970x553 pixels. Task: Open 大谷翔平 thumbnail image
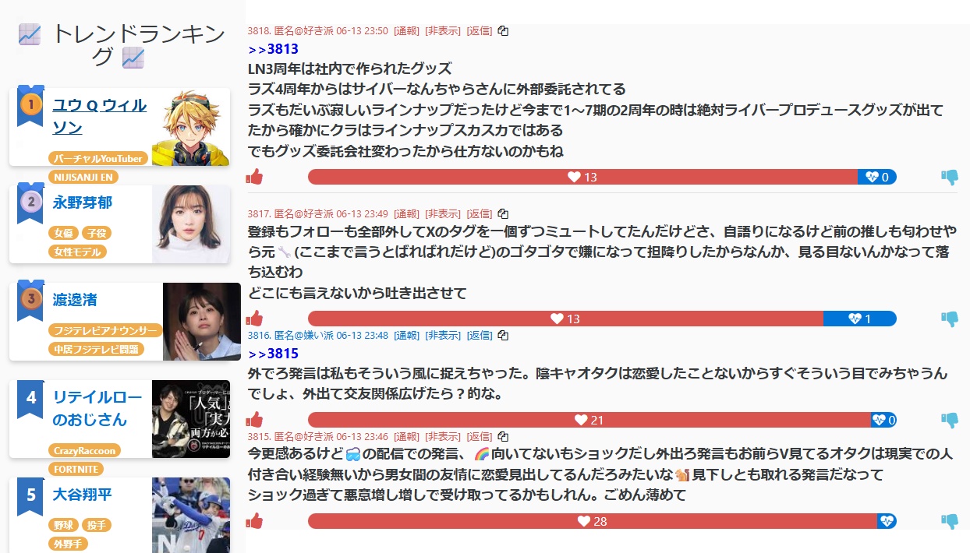click(x=191, y=515)
